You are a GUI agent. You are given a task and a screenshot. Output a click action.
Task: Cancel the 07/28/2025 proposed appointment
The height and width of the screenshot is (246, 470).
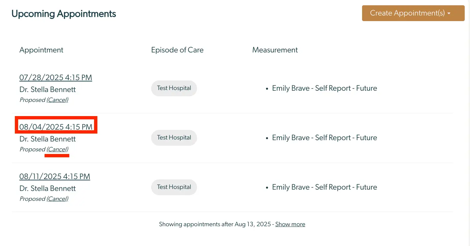(57, 100)
